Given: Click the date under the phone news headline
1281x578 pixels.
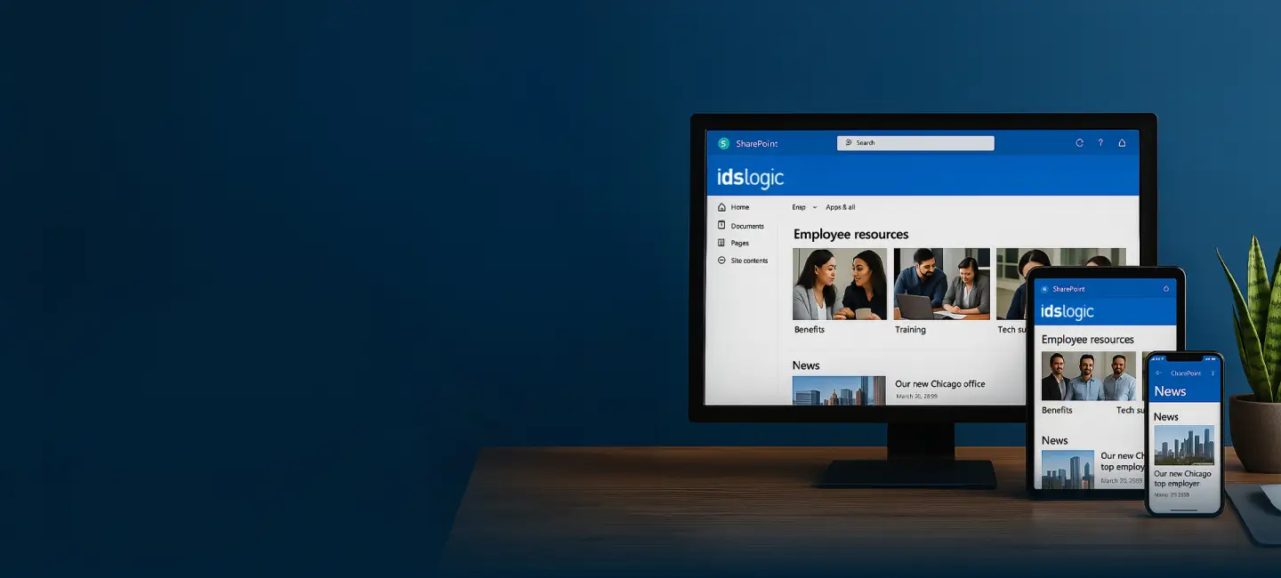Looking at the screenshot, I should tap(1171, 494).
